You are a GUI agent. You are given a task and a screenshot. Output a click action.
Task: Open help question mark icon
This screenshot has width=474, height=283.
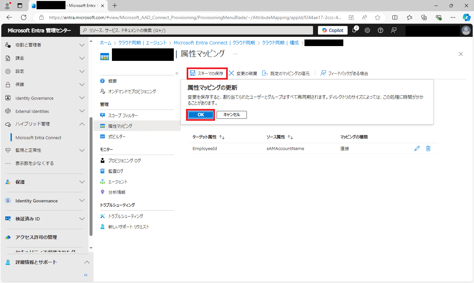[381, 30]
